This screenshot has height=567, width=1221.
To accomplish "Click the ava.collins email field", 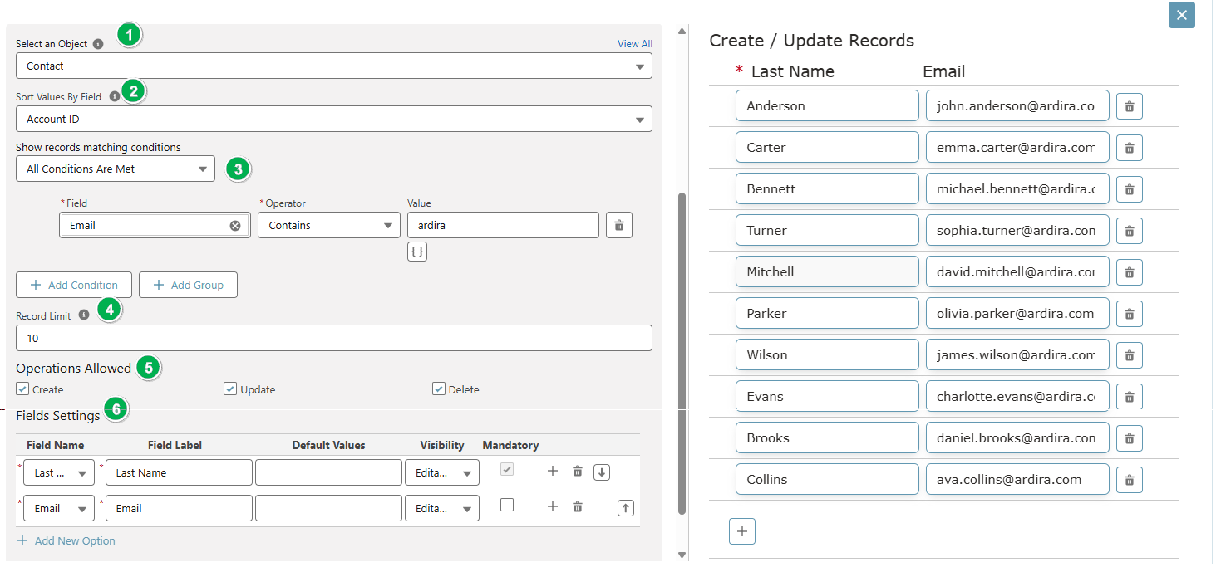I will click(1017, 479).
